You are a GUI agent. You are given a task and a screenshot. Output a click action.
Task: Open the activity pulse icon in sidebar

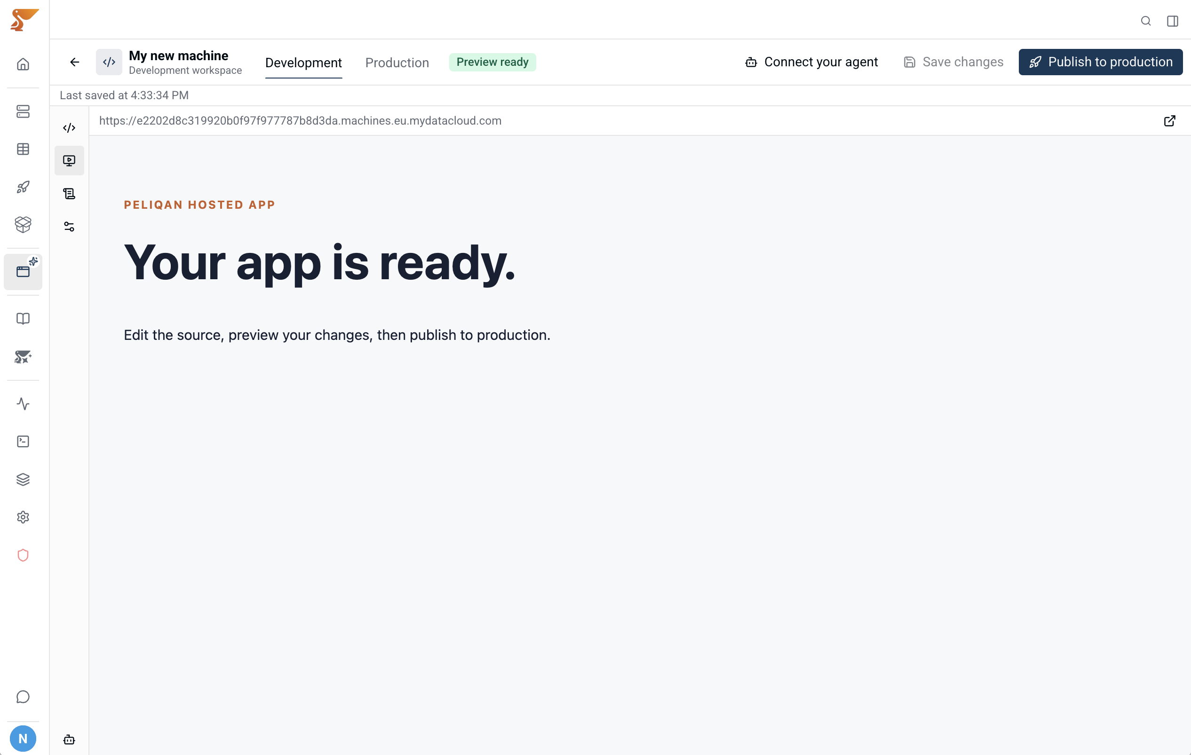pyautogui.click(x=23, y=403)
